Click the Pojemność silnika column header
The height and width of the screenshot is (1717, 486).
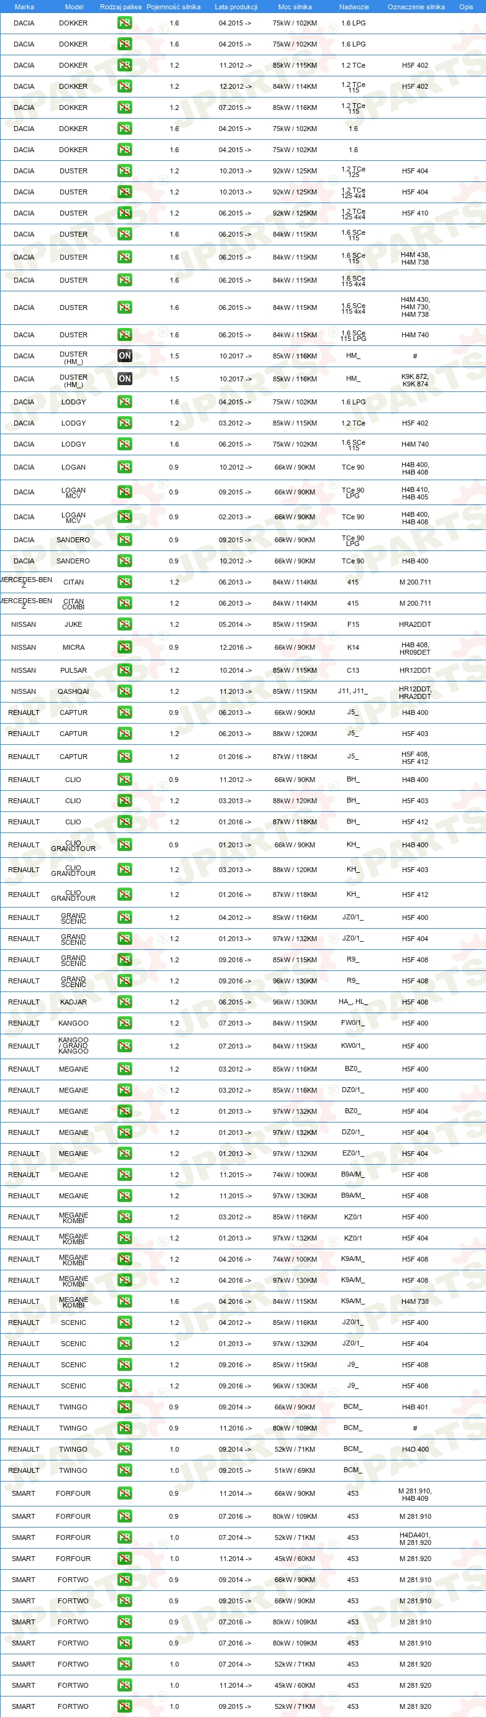(x=173, y=7)
